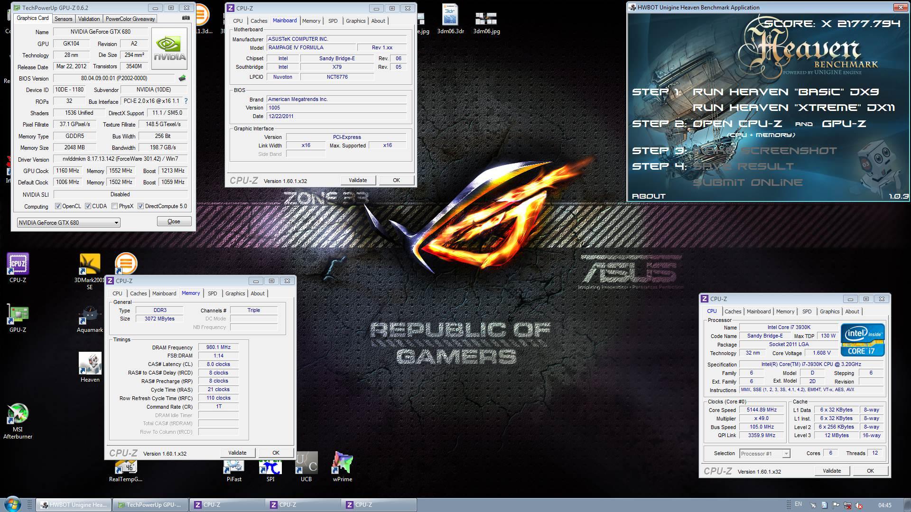Click RUN HEAVEN "BASIC" DX9
The height and width of the screenshot is (512, 911).
point(786,91)
